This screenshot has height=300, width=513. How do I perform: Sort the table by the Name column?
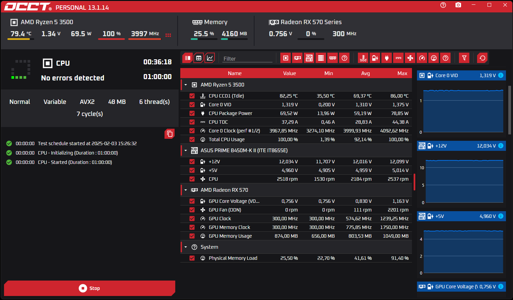(x=235, y=73)
